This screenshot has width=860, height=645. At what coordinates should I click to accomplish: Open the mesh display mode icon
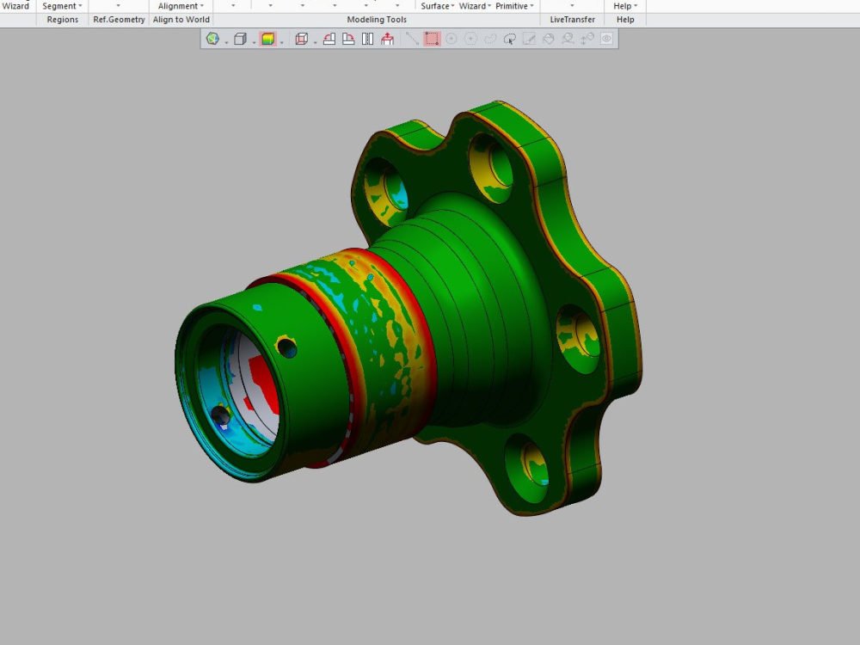click(212, 39)
